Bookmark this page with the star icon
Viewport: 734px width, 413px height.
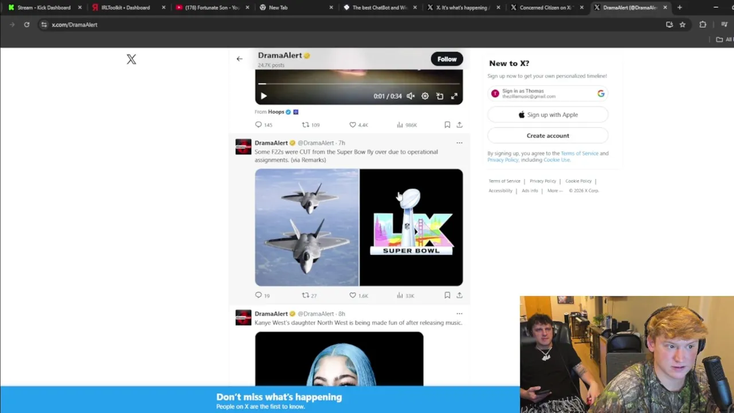[682, 25]
